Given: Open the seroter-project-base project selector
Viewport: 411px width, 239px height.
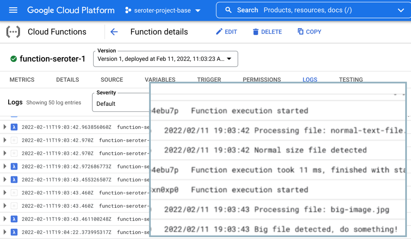Looking at the screenshot, I should [x=163, y=10].
